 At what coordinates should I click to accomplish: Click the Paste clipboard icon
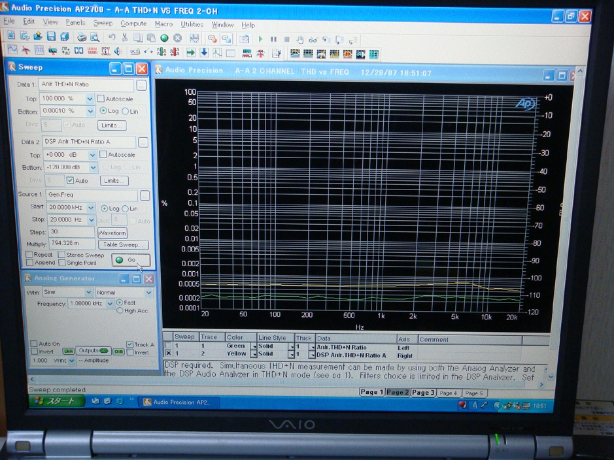[151, 38]
